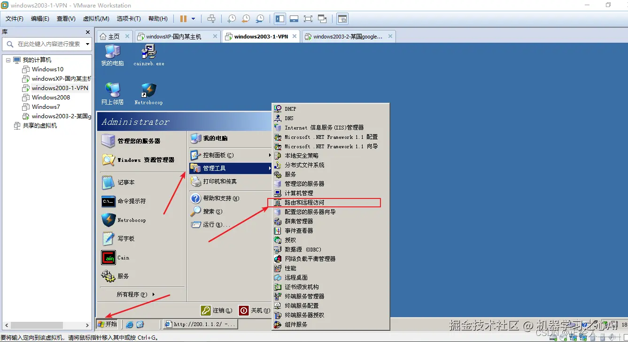The height and width of the screenshot is (342, 628).
Task: Switch to the windows2003-2-某国google tab
Action: click(348, 36)
